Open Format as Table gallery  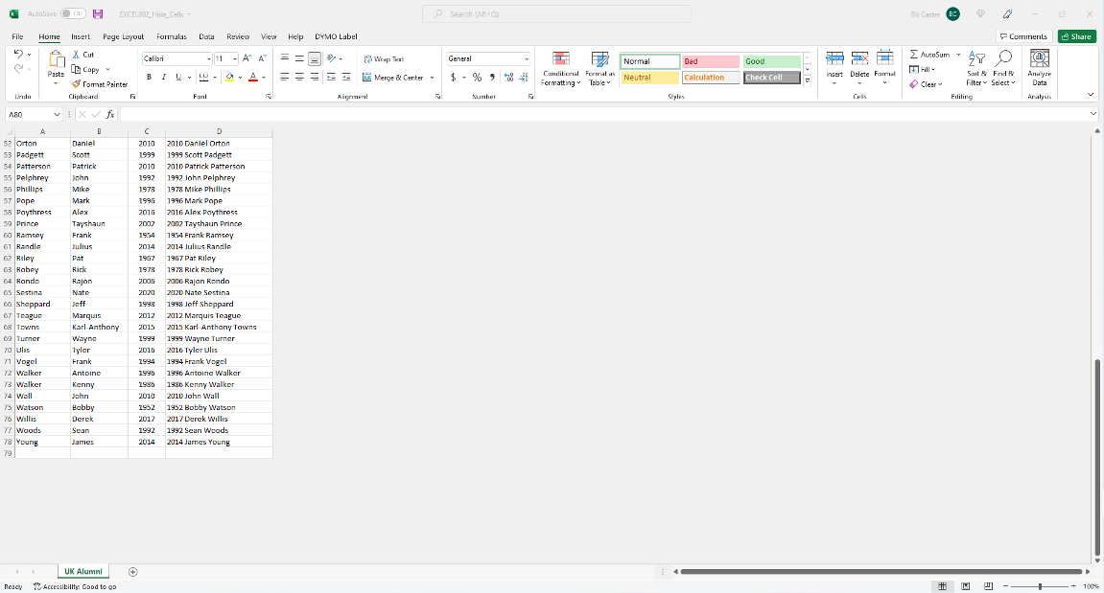click(x=599, y=68)
